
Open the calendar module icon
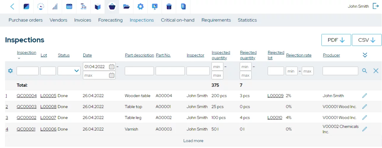69,6
